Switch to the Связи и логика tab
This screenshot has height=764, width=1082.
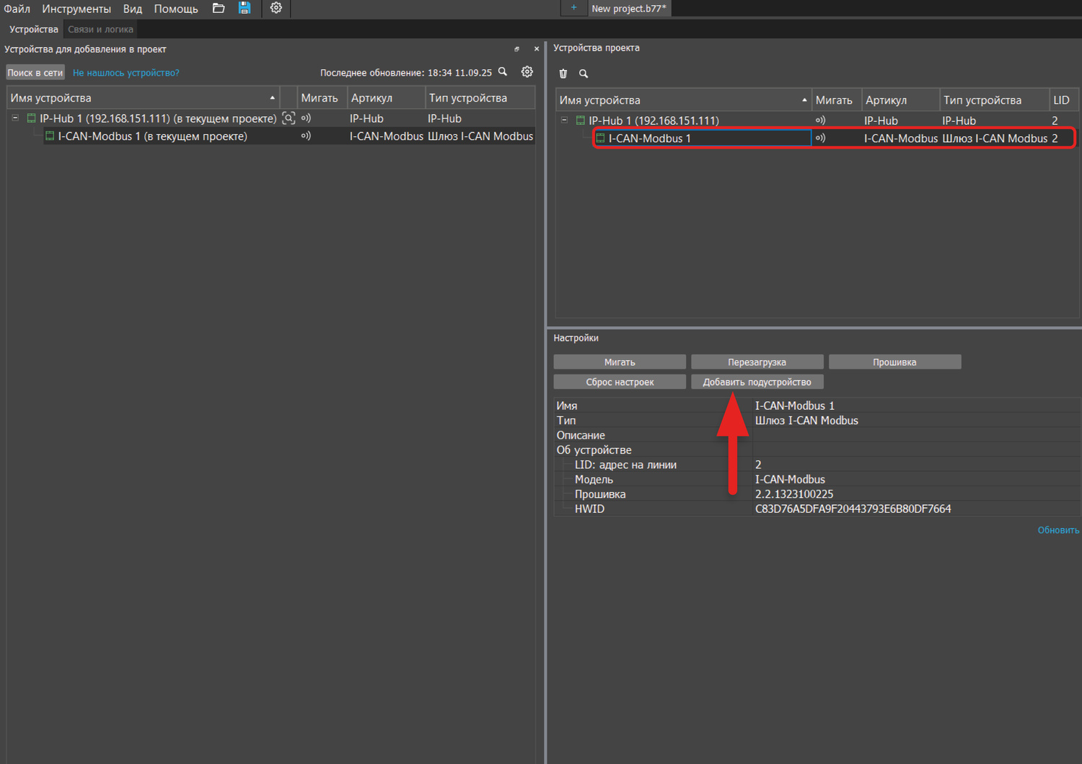click(100, 30)
